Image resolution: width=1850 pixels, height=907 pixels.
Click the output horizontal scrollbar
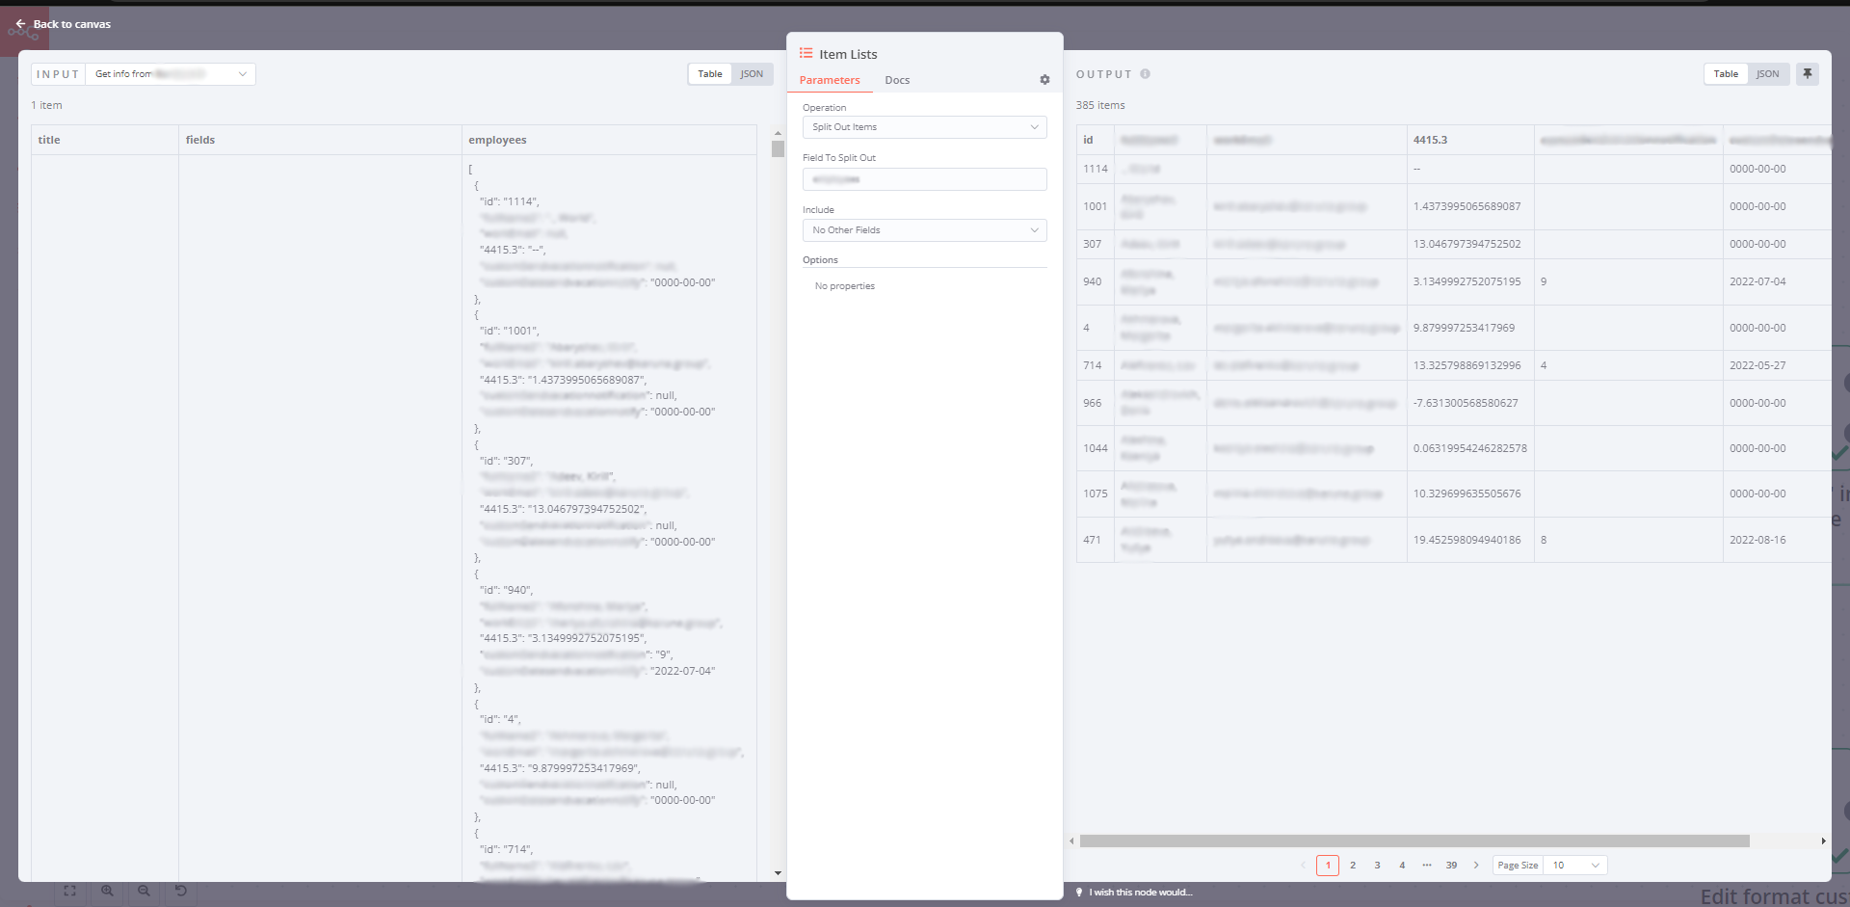tap(1414, 841)
